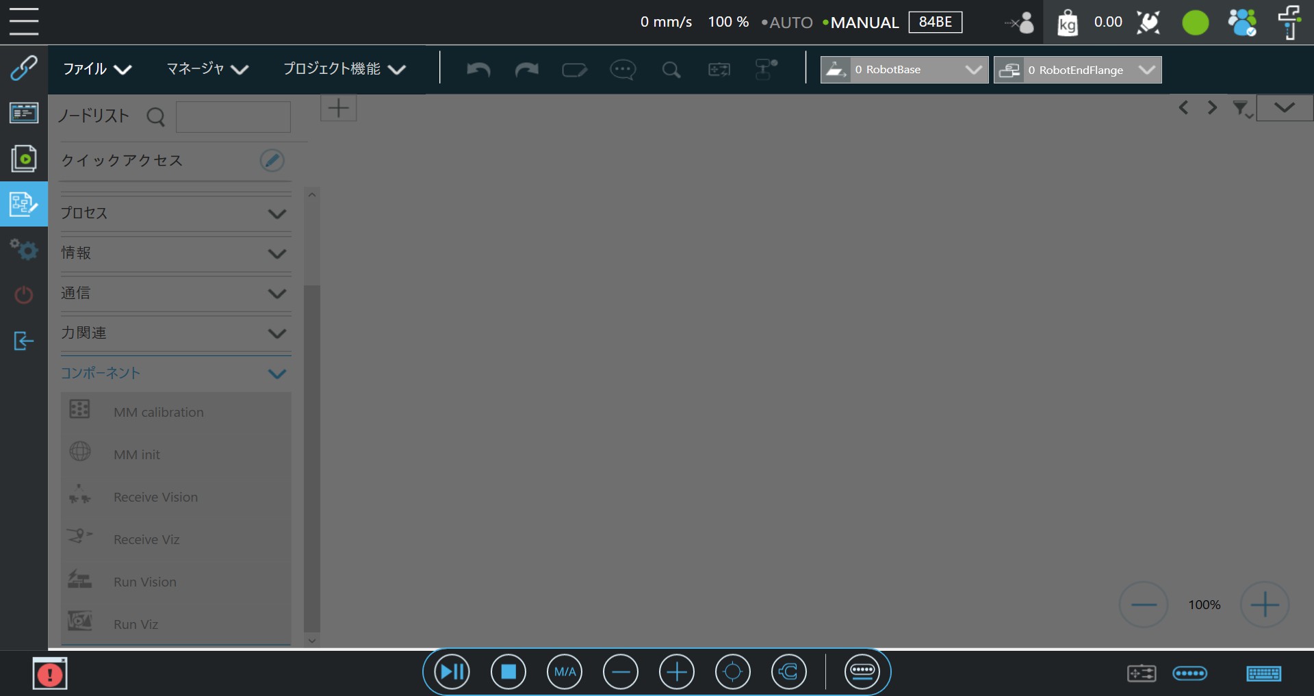Zoom out the flow canvas
Screen dimensions: 1314x696
coord(1144,605)
